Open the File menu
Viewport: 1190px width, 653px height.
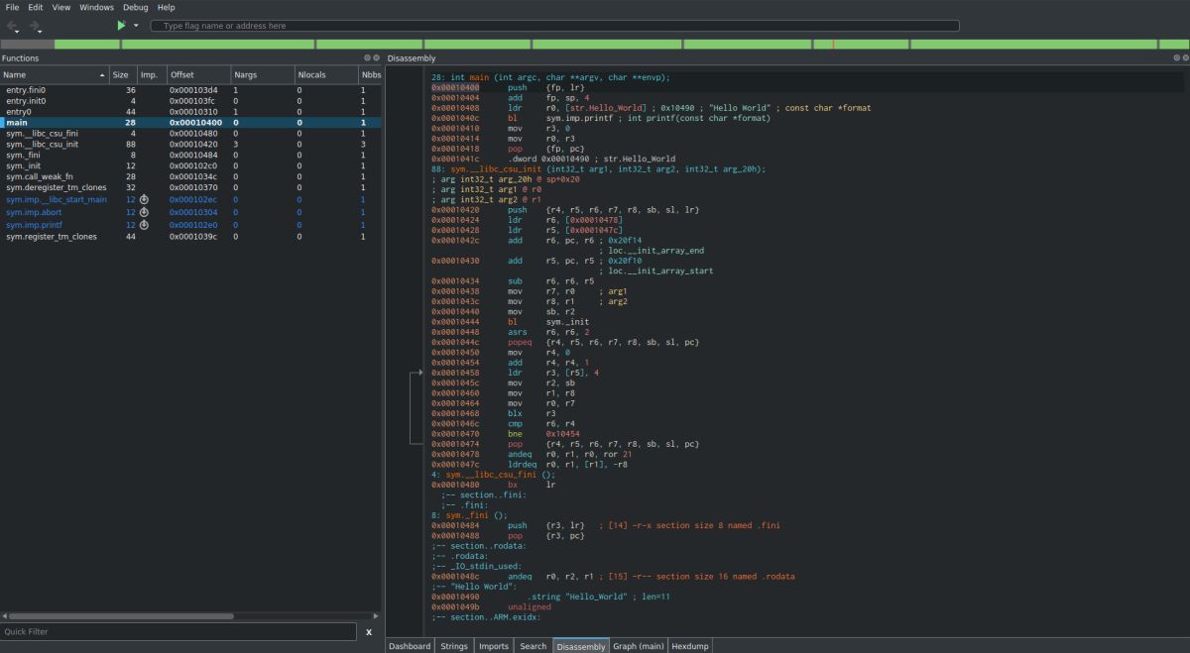point(12,7)
